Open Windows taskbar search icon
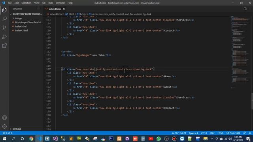Screen dimensions: 253x142 13,138
